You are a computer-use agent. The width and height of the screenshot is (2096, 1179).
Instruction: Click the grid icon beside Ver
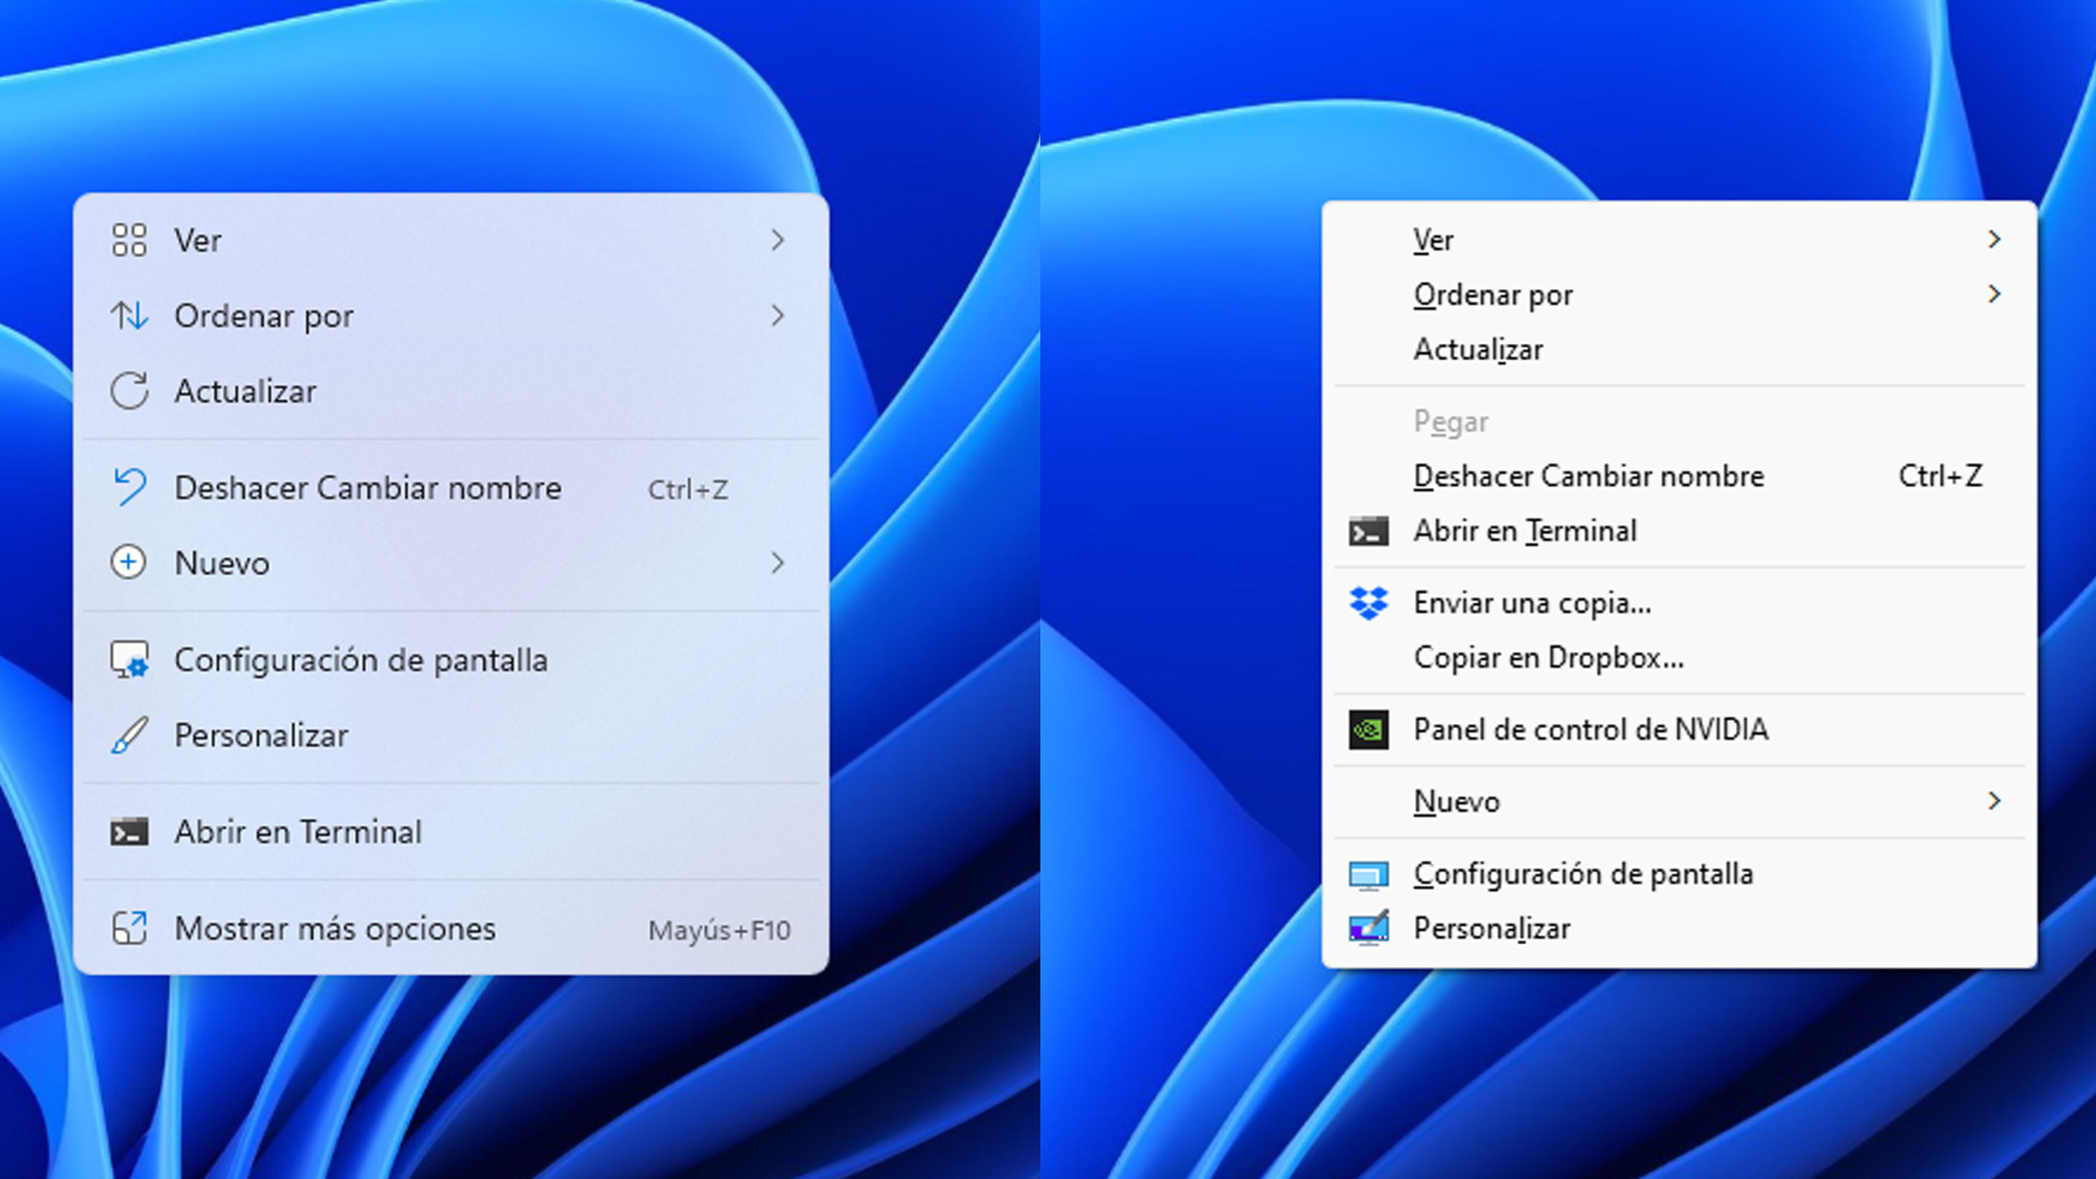pos(129,240)
